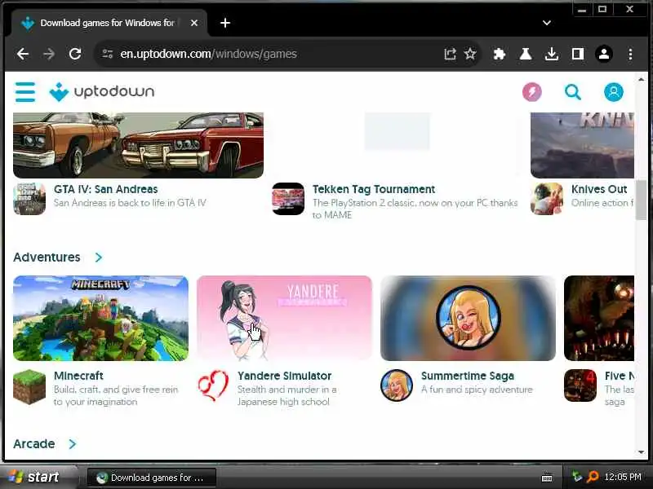Click 'Build, craft, and give free rein' text
Screen dimensions: 653x489
point(116,396)
